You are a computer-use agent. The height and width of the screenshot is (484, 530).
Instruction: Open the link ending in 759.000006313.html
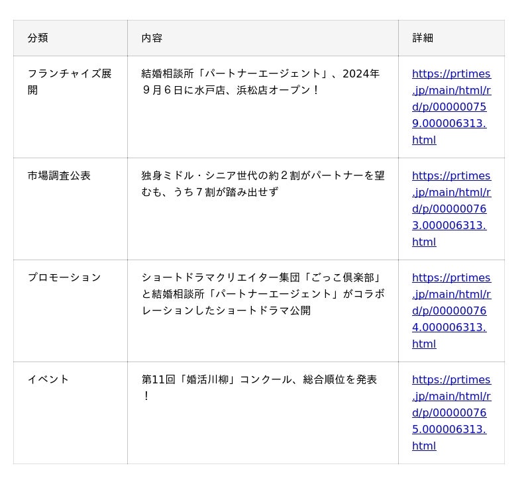click(x=450, y=107)
